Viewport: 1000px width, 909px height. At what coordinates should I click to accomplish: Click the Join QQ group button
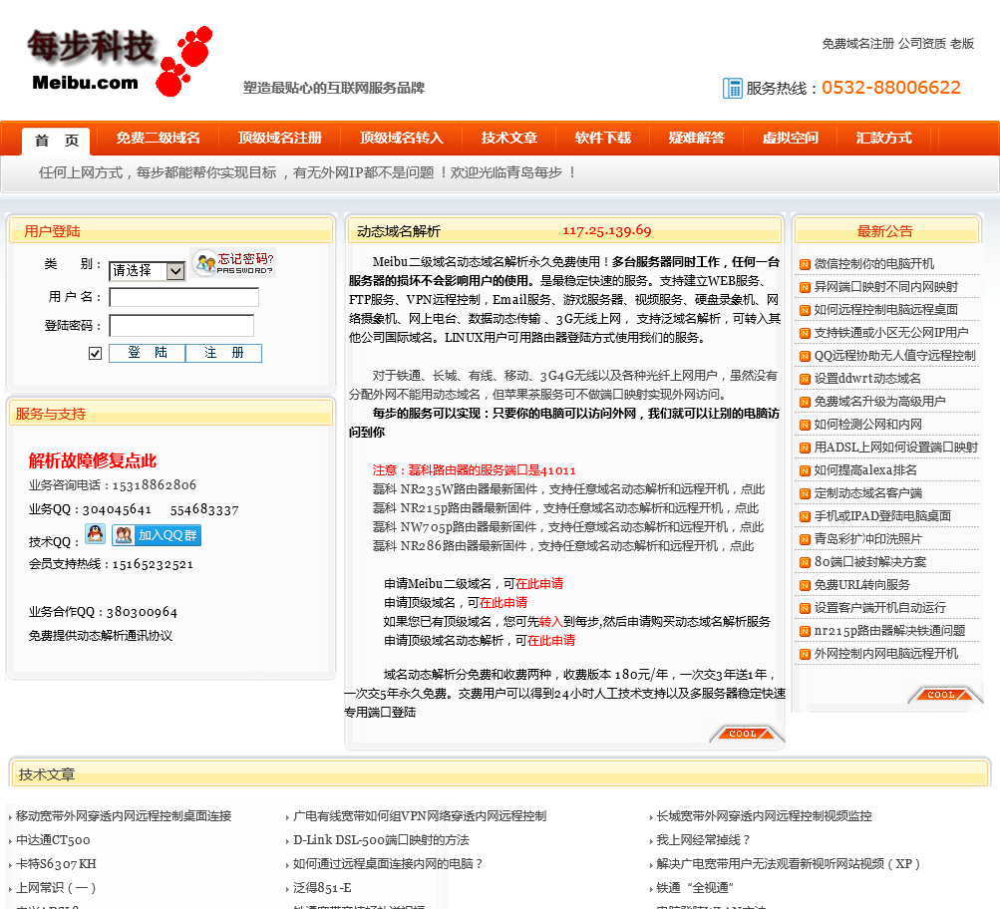157,535
